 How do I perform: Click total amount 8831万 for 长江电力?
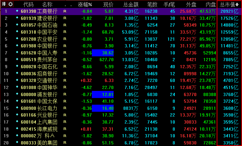pos(131,108)
